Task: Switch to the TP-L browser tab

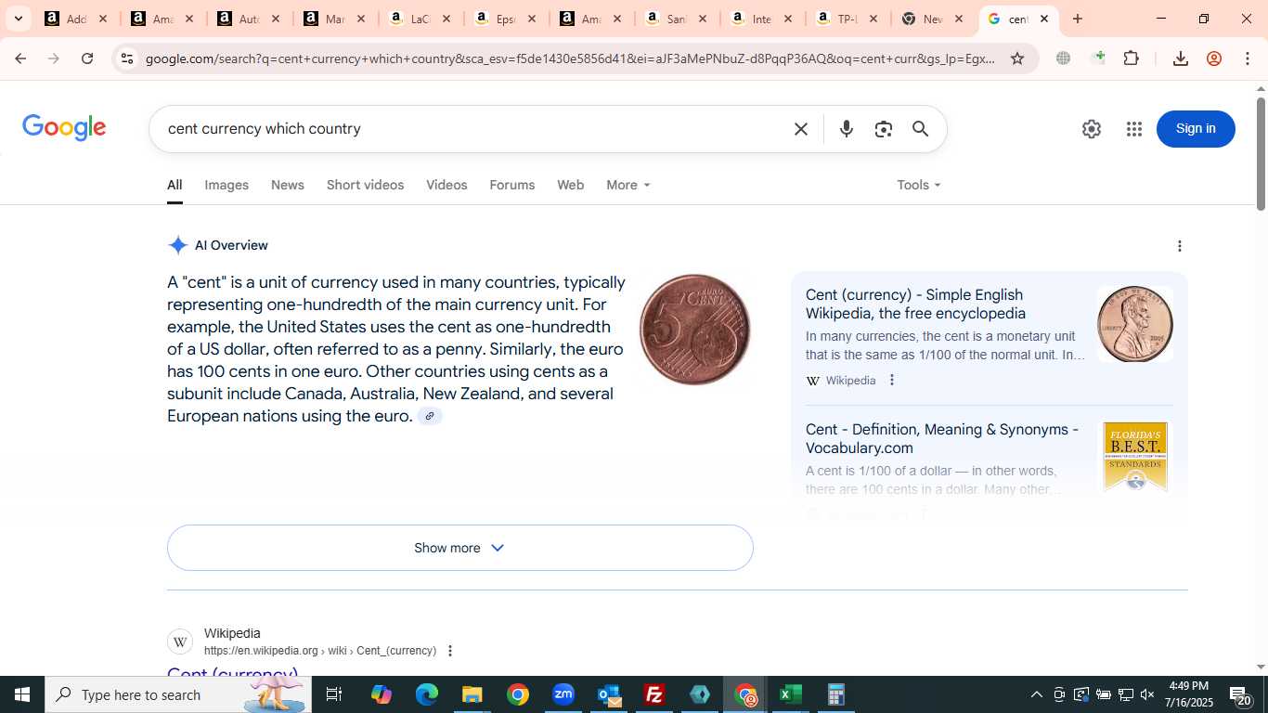Action: point(847,19)
